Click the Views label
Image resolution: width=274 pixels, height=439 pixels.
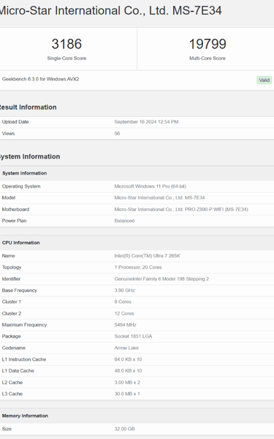[x=9, y=134]
